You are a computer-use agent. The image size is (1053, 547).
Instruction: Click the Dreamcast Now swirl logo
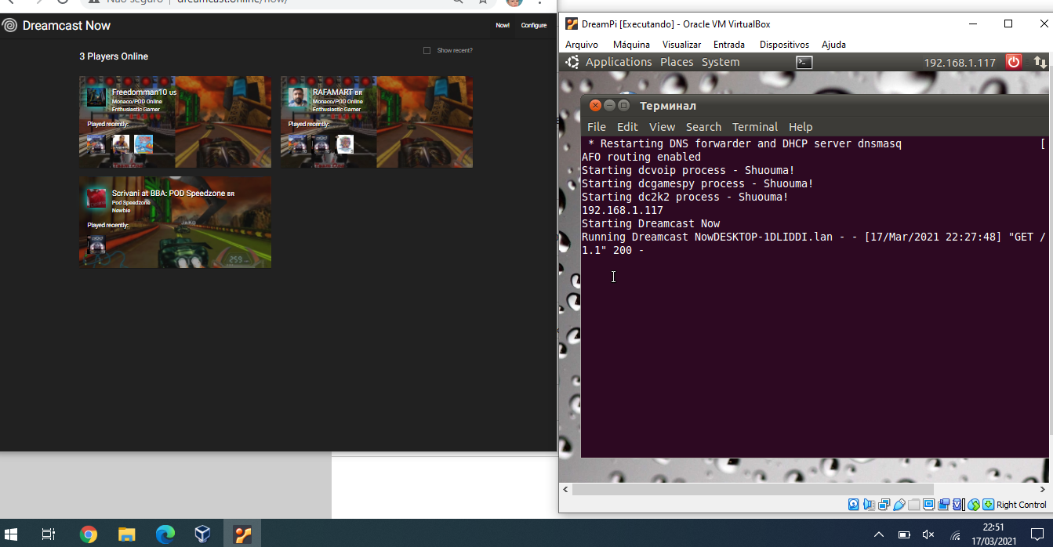(x=9, y=26)
